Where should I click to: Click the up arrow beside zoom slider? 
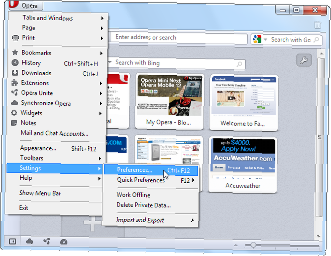click(236, 245)
